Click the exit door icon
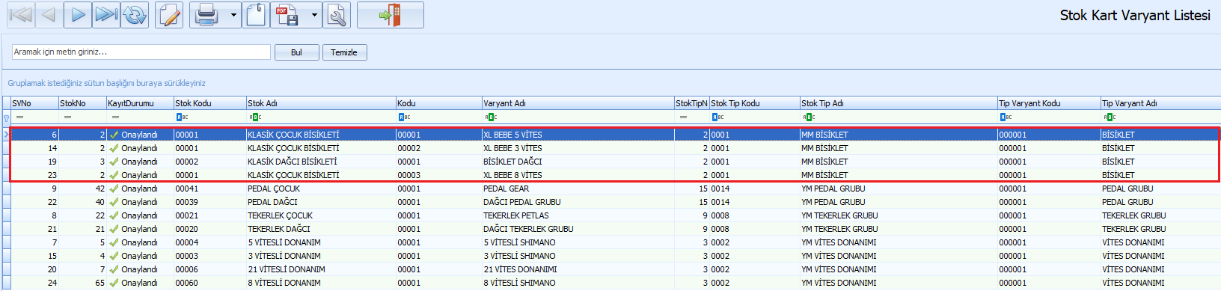Image resolution: width=1221 pixels, height=291 pixels. point(391,15)
